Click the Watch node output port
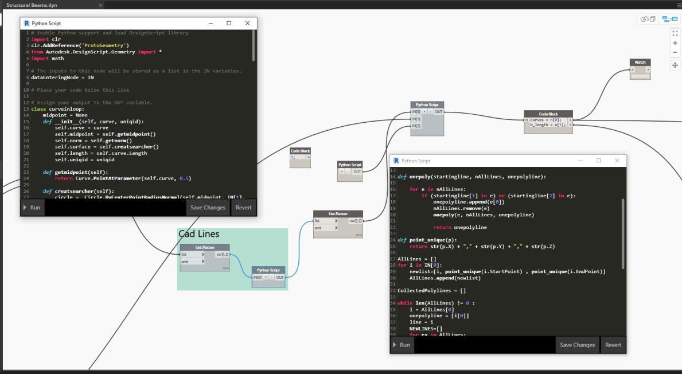682x374 pixels. (648, 69)
